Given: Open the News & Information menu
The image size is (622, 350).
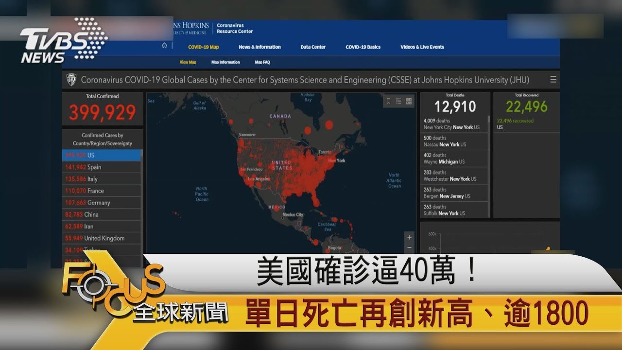Looking at the screenshot, I should pos(259,47).
